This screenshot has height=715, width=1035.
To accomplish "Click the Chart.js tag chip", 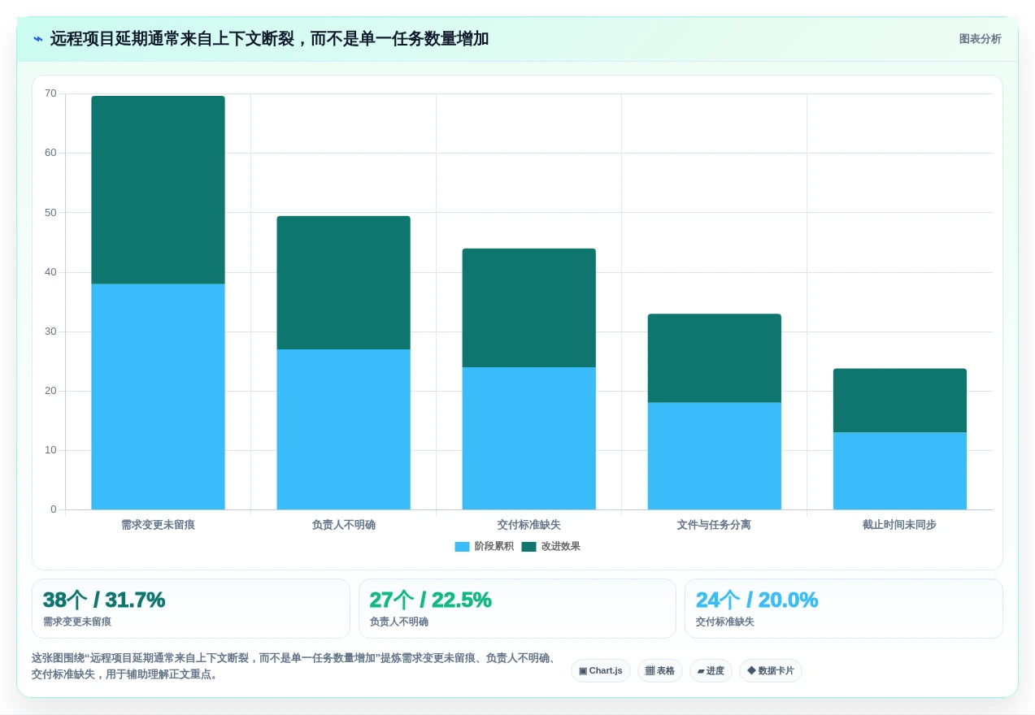I will [601, 671].
